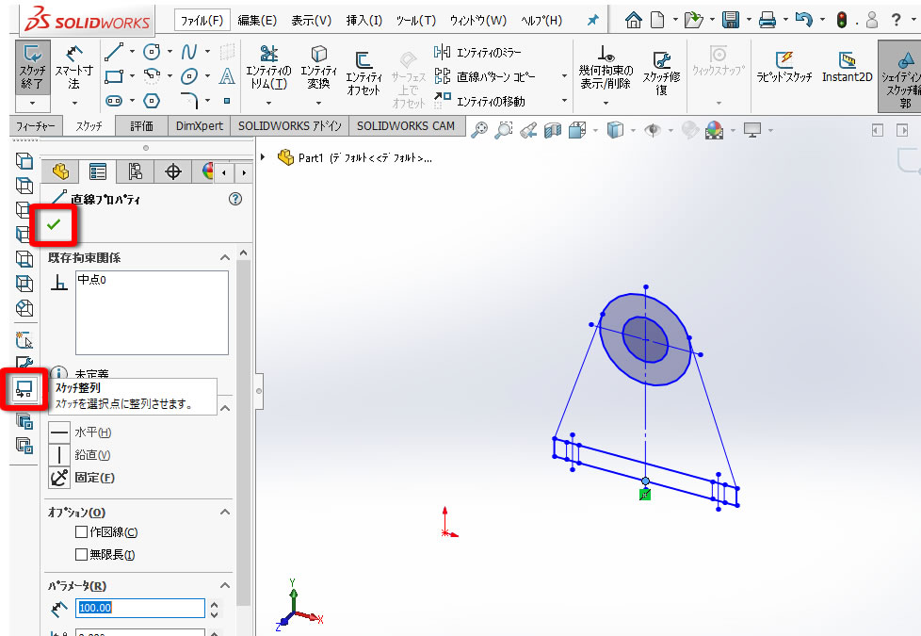Open the help question mark in PropertyManager

pos(235,199)
